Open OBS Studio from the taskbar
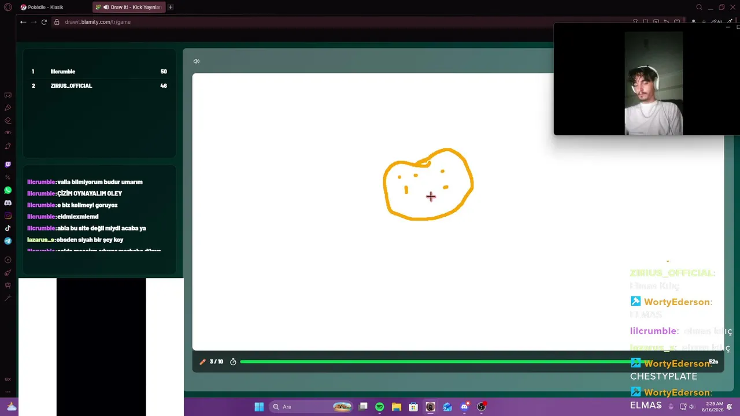The height and width of the screenshot is (416, 740). pos(481,407)
